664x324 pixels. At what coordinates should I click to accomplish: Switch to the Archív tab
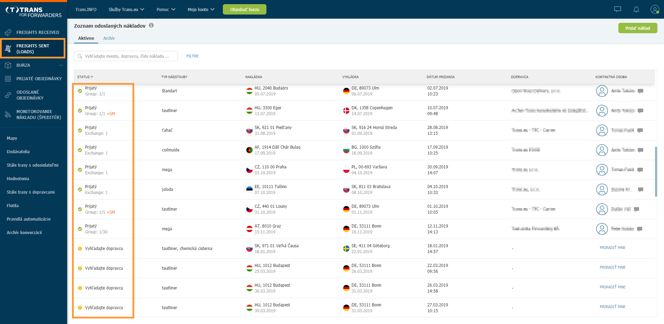(109, 38)
